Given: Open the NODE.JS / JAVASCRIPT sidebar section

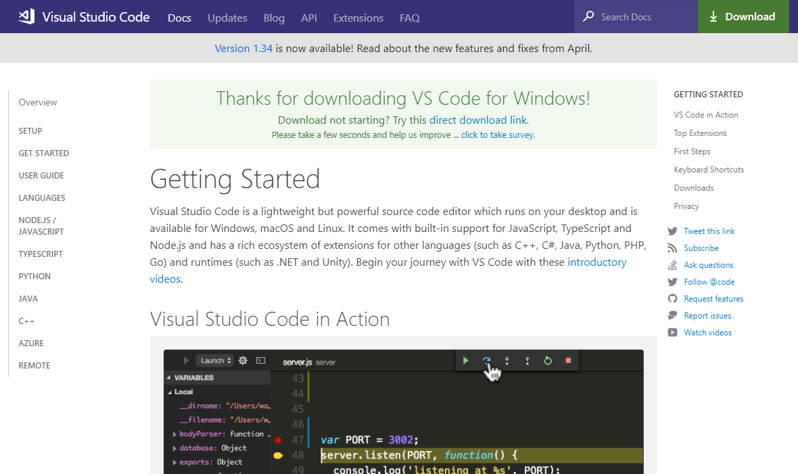Looking at the screenshot, I should tap(41, 226).
